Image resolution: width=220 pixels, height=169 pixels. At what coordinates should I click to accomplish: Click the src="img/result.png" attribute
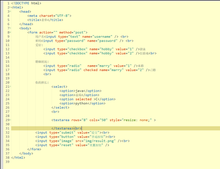pos(95,141)
